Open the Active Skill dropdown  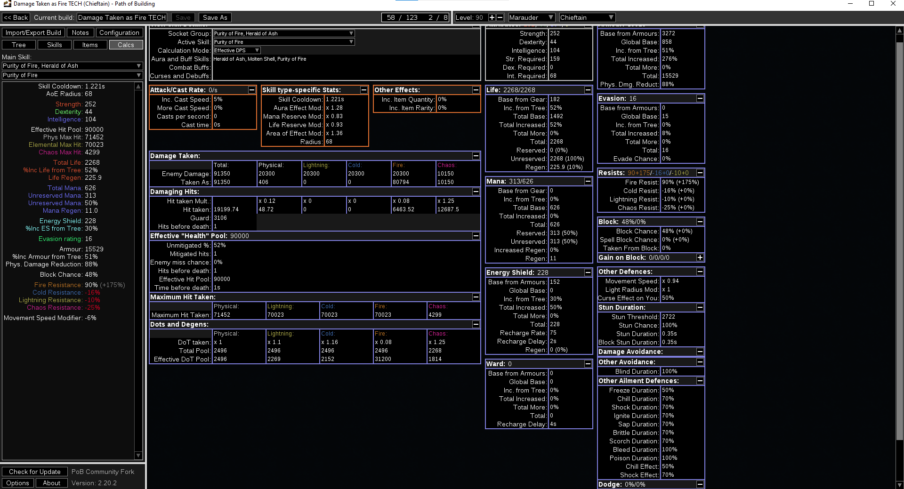coord(283,42)
